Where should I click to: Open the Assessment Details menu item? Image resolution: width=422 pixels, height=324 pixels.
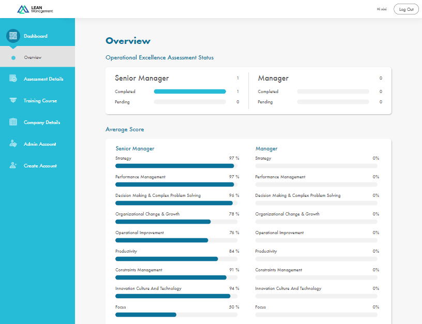coord(43,79)
